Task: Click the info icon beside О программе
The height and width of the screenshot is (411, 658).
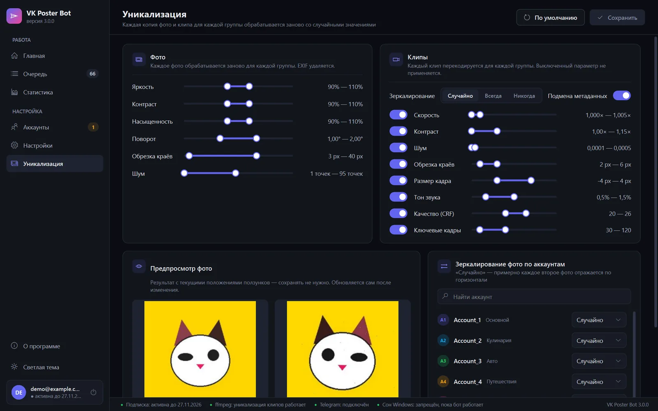Action: tap(14, 346)
